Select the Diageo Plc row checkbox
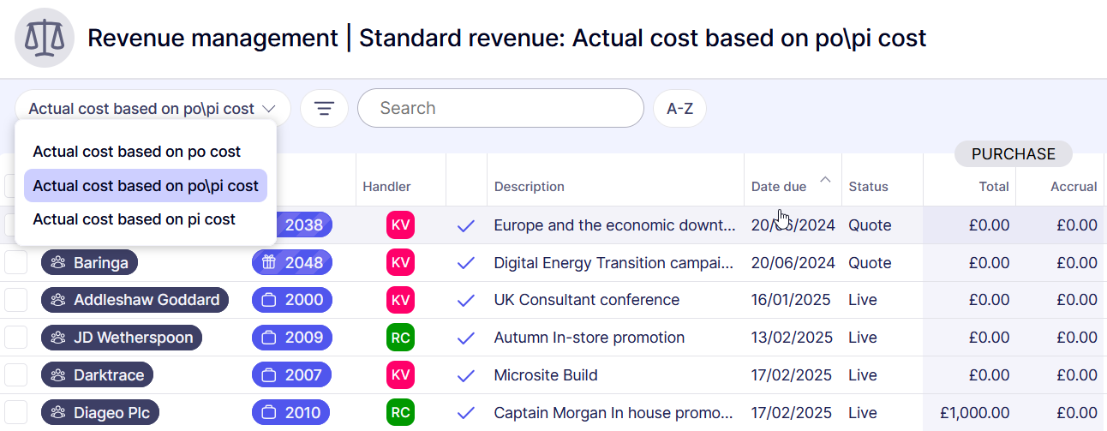The image size is (1107, 431). [x=16, y=412]
